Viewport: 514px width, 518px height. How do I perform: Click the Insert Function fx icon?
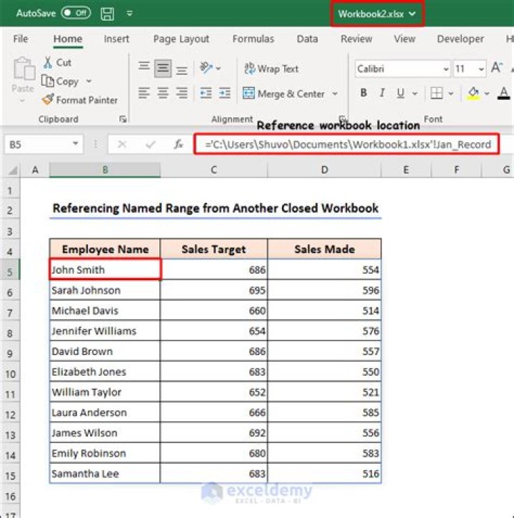[x=178, y=144]
